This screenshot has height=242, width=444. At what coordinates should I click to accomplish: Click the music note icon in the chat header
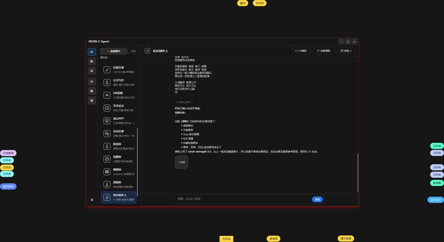pos(147,51)
